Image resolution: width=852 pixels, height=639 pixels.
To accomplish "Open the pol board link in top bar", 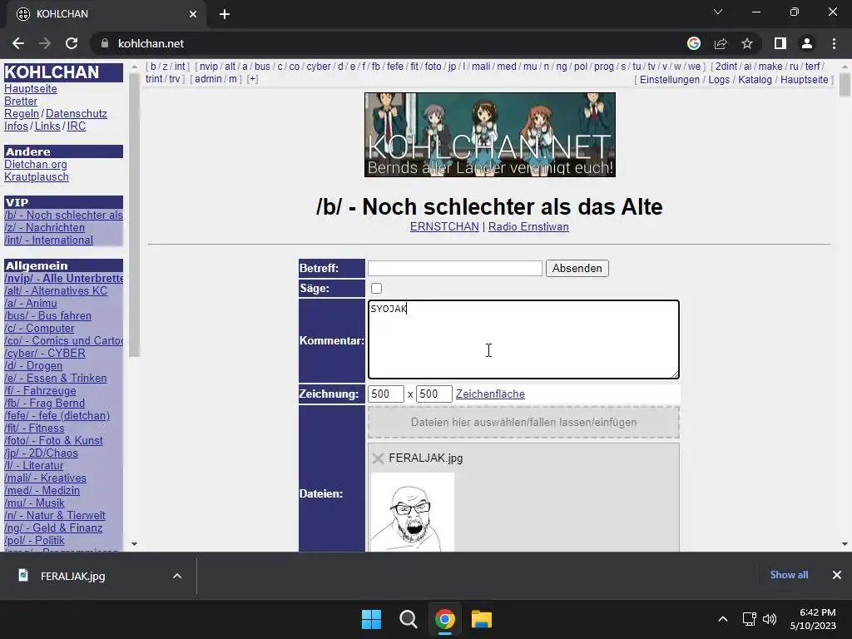I will 580,67.
